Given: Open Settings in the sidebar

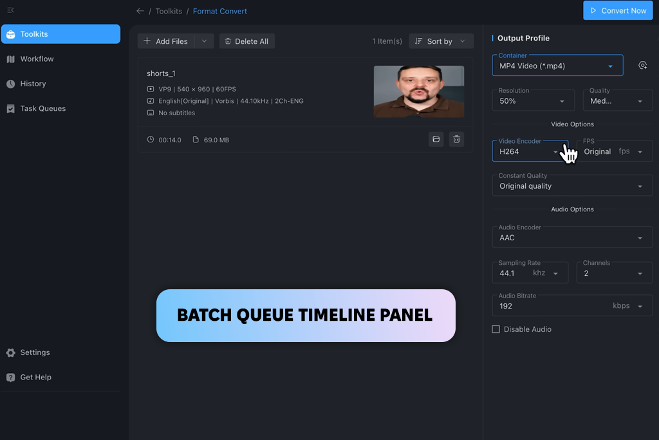Looking at the screenshot, I should [x=60, y=352].
